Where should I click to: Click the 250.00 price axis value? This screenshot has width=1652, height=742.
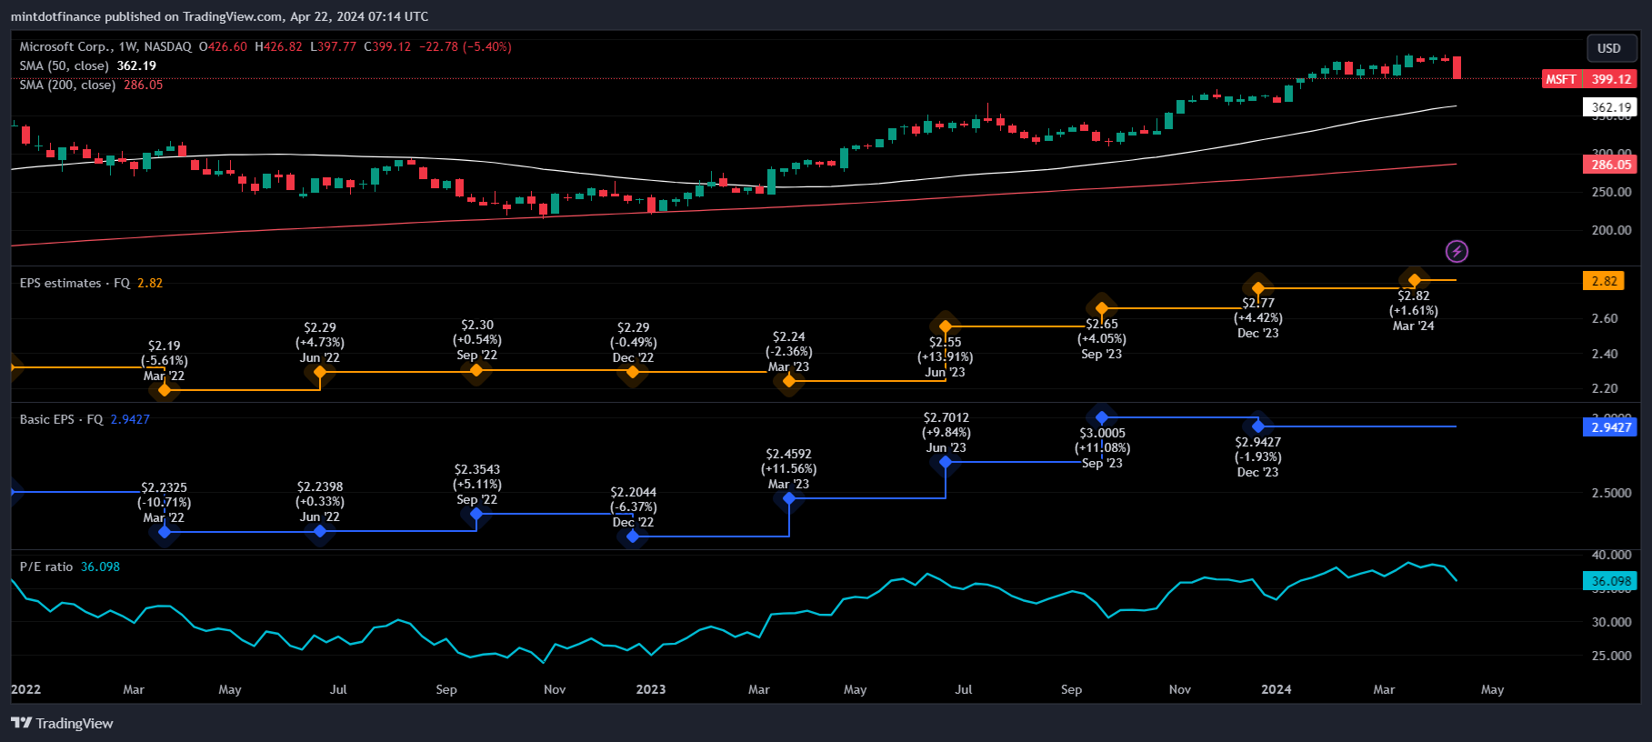point(1611,192)
